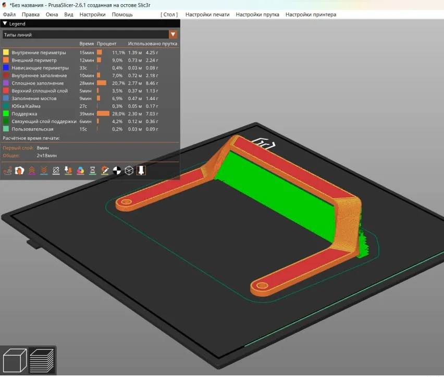The width and height of the screenshot is (444, 377).
Task: Click the Использовано прутка column header
Action: (x=152, y=44)
